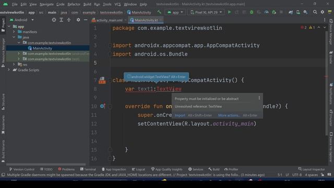The image size is (334, 188).
Task: Click Sync Project with Gradle Files icon
Action: pos(291,12)
